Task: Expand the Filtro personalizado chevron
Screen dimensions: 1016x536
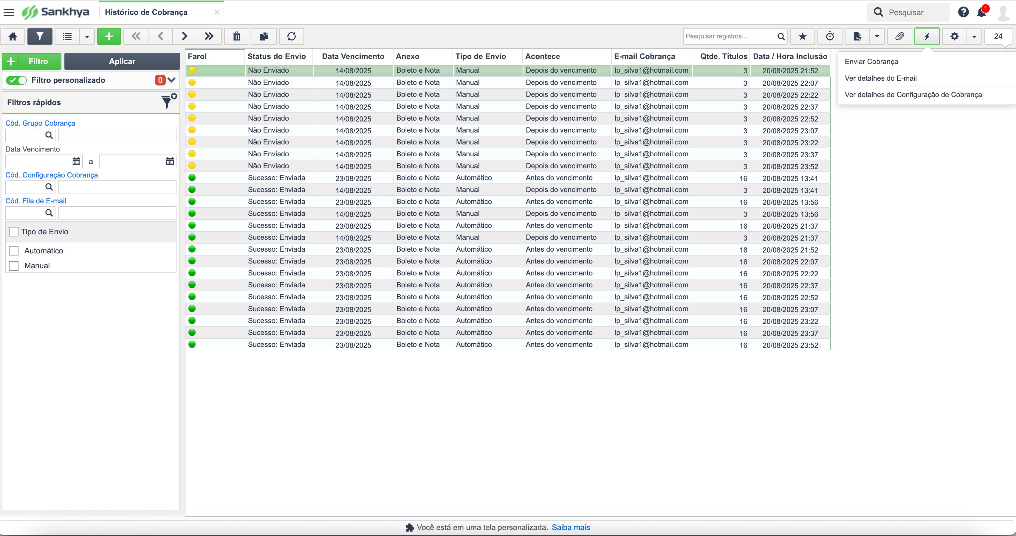Action: 171,80
